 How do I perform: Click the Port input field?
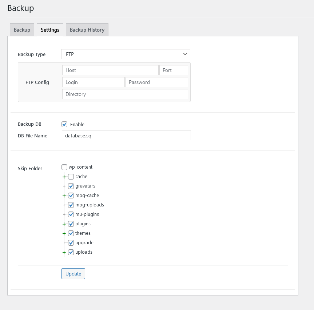click(x=174, y=70)
